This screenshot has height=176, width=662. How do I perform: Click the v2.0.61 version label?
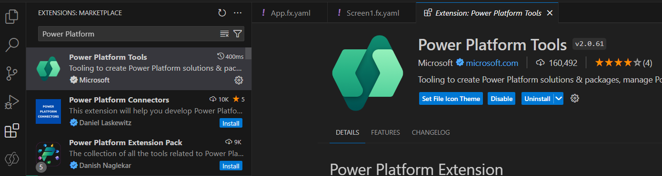(x=589, y=44)
